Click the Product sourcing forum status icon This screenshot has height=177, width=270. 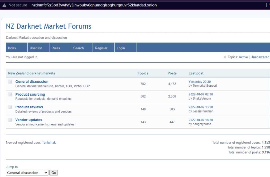pyautogui.click(x=10, y=94)
